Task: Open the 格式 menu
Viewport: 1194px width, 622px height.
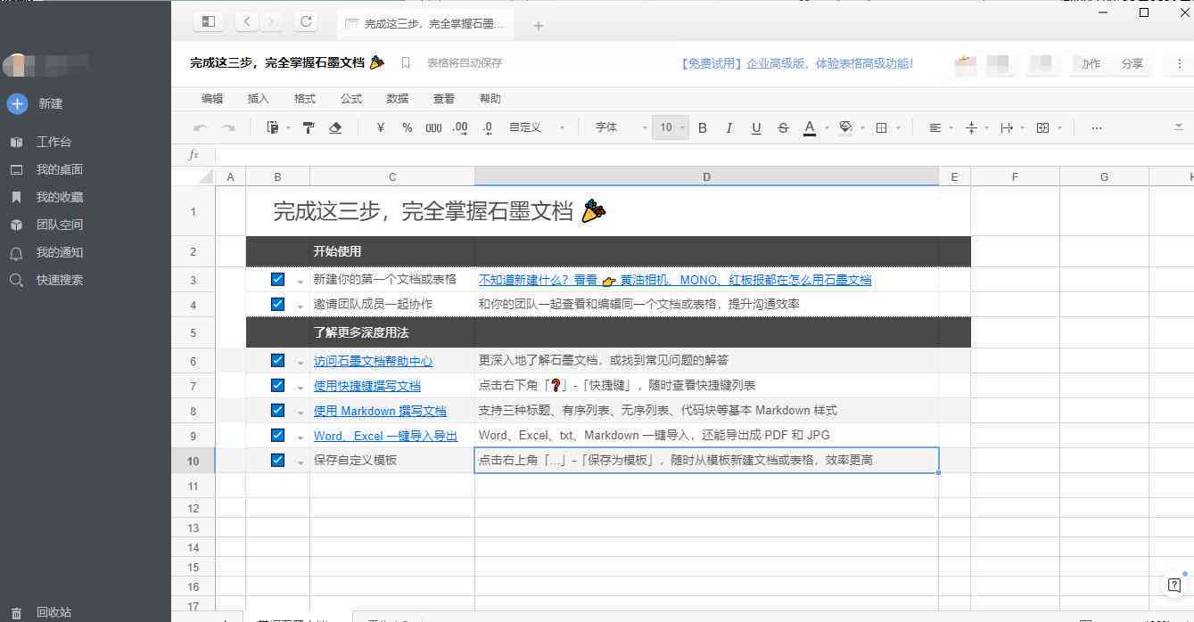Action: click(x=305, y=99)
